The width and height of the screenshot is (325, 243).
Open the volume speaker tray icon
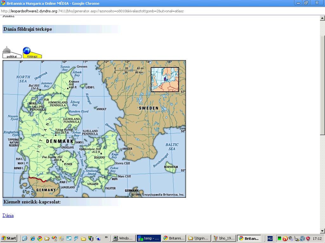tap(291, 239)
